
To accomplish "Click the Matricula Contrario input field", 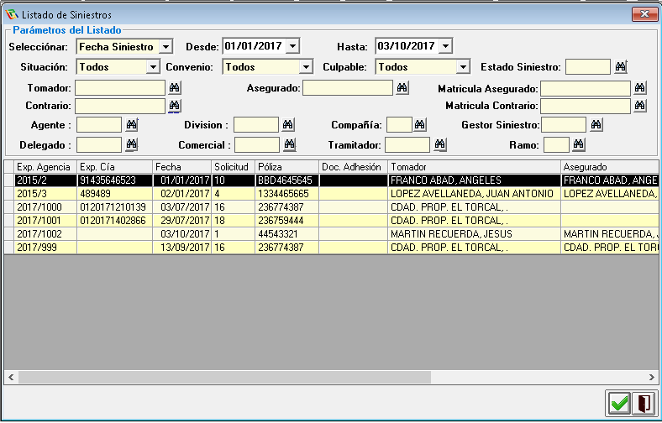I will pyautogui.click(x=586, y=106).
